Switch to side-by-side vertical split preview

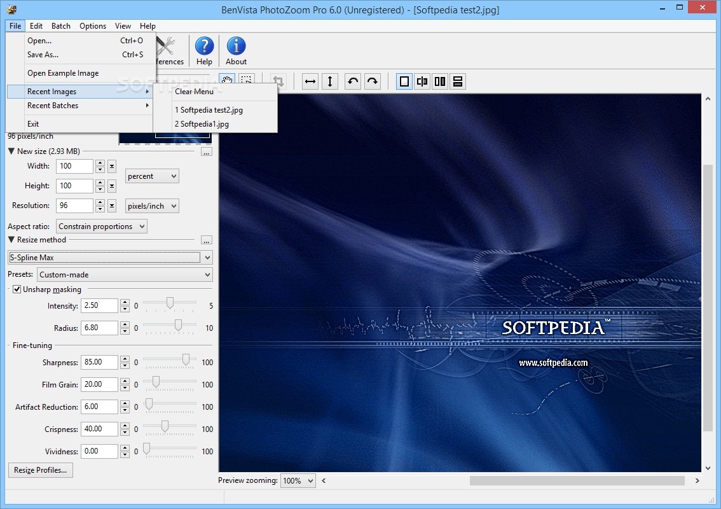[x=440, y=82]
